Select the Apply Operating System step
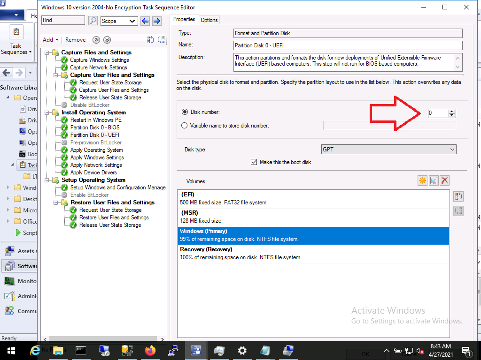481x360 pixels. click(96, 150)
